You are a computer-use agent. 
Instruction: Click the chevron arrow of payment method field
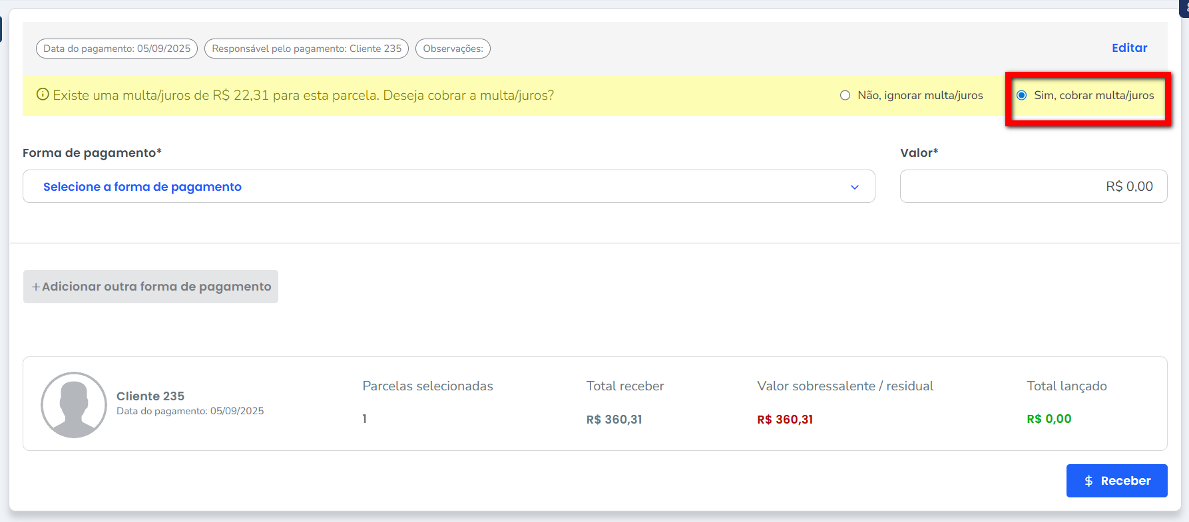pos(855,188)
